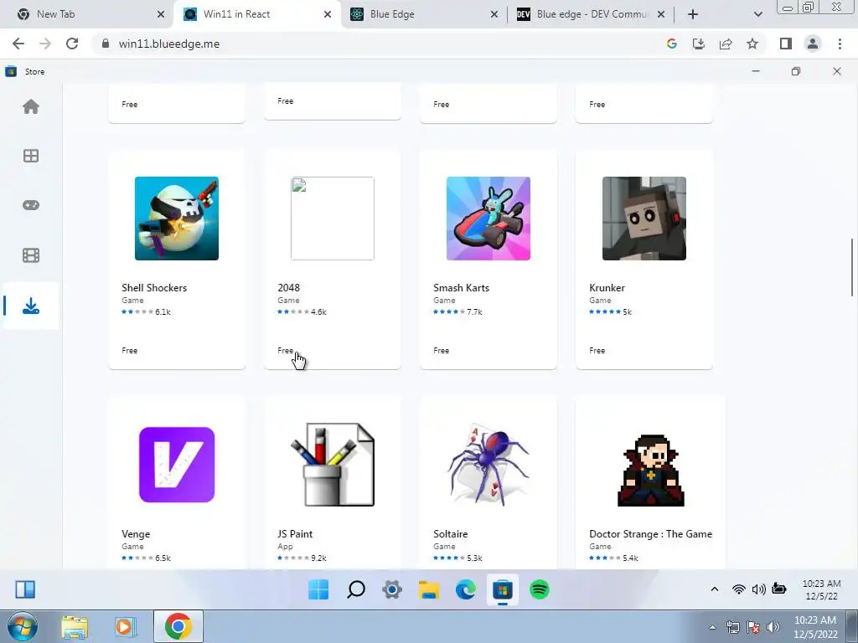This screenshot has width=858, height=643.
Task: Open Win11 taskbar Search
Action: pyautogui.click(x=355, y=589)
